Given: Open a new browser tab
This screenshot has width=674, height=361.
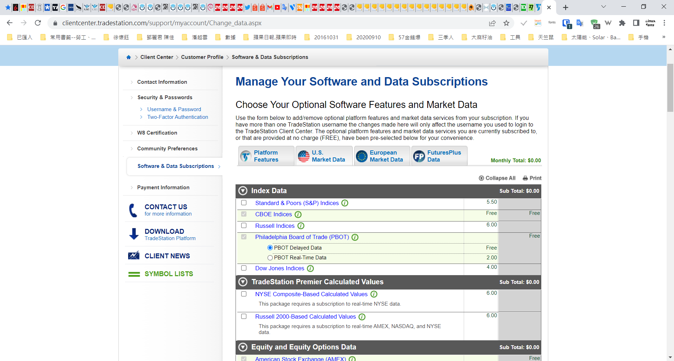Looking at the screenshot, I should tap(565, 7).
